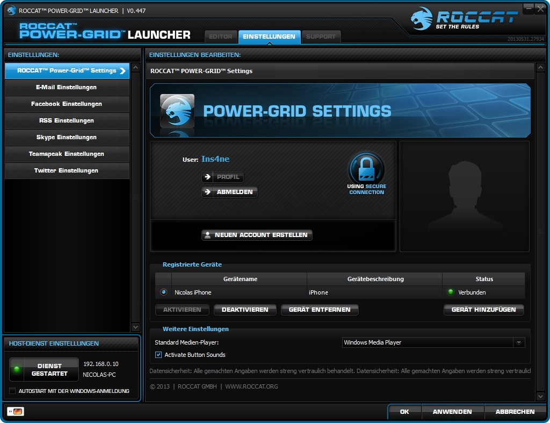The image size is (550, 423).
Task: Open the Support tab
Action: (x=321, y=37)
